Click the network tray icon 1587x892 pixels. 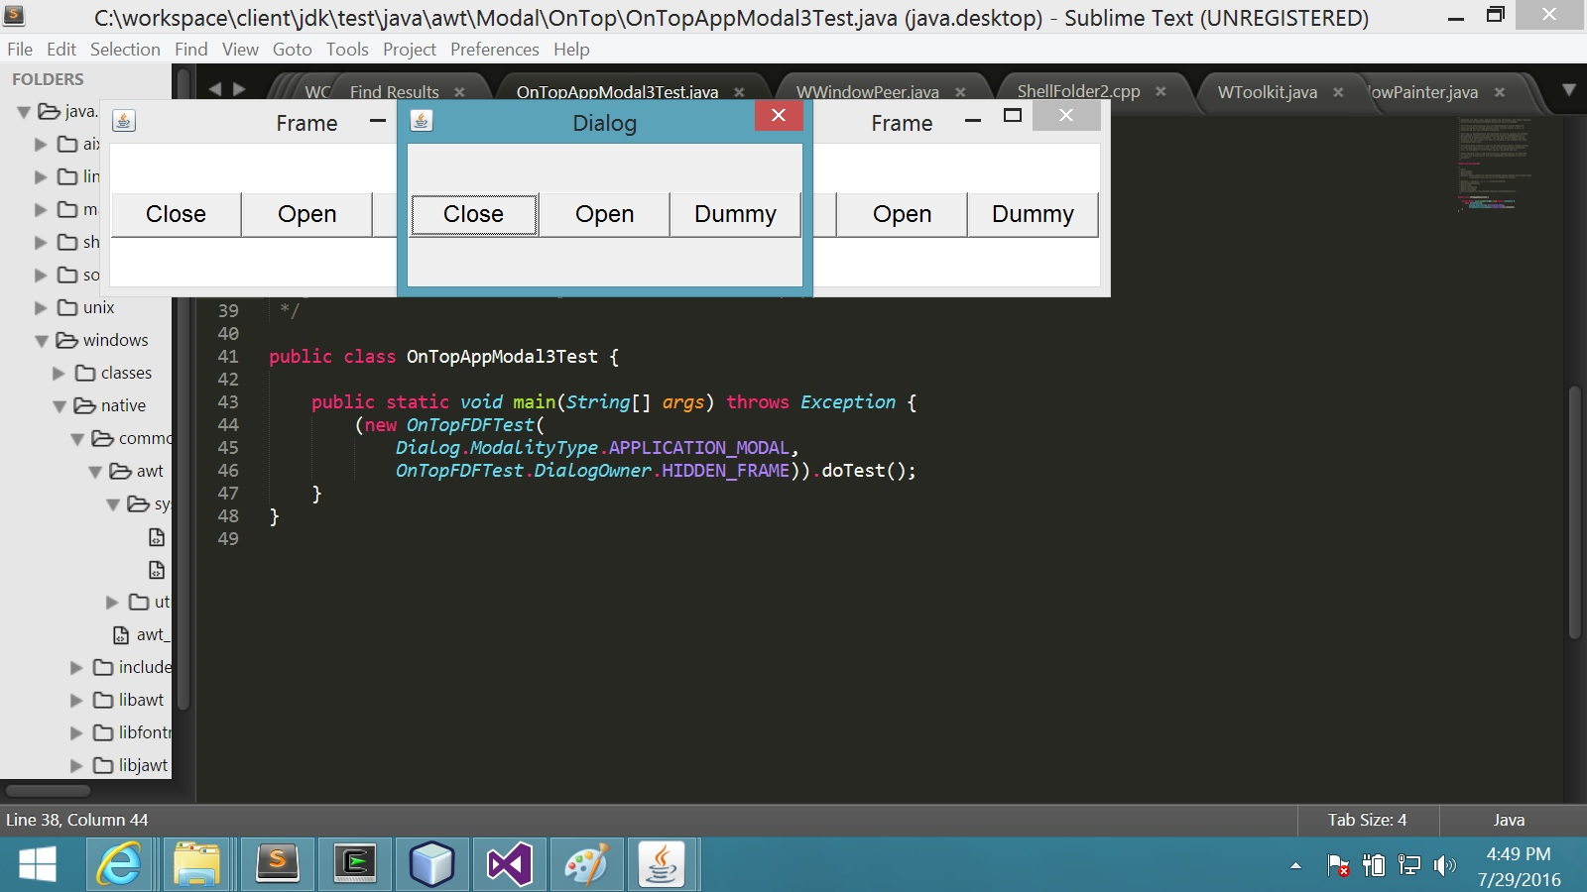coord(1408,865)
